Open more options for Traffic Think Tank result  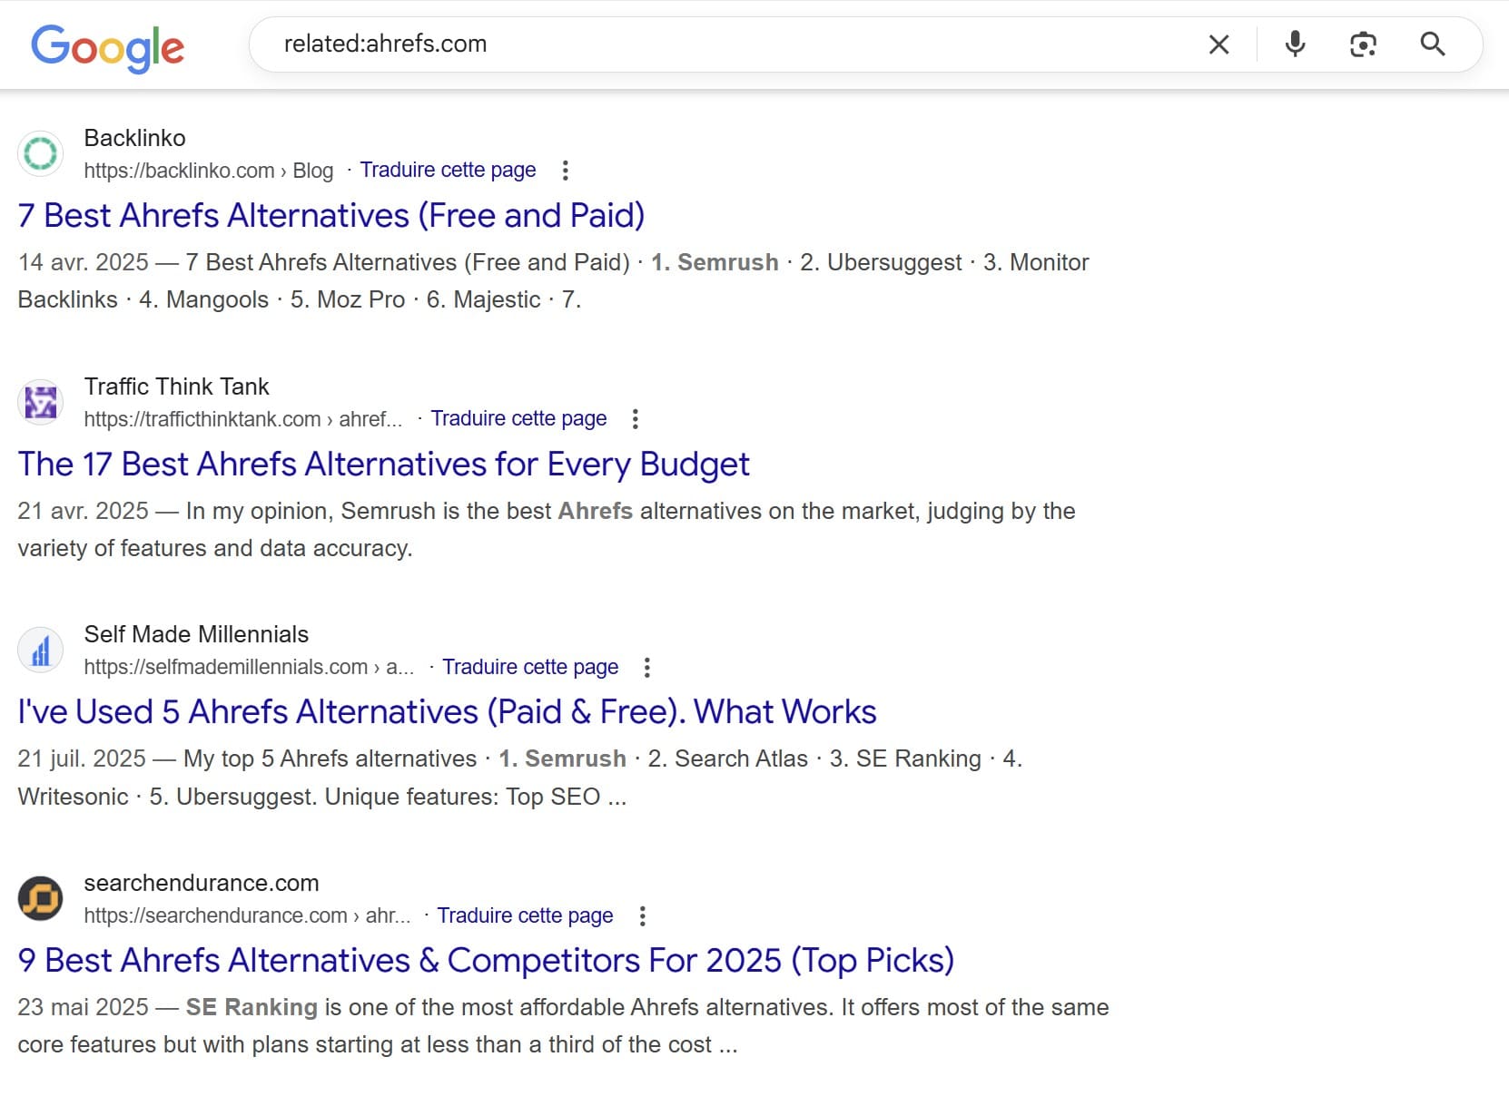[635, 419]
